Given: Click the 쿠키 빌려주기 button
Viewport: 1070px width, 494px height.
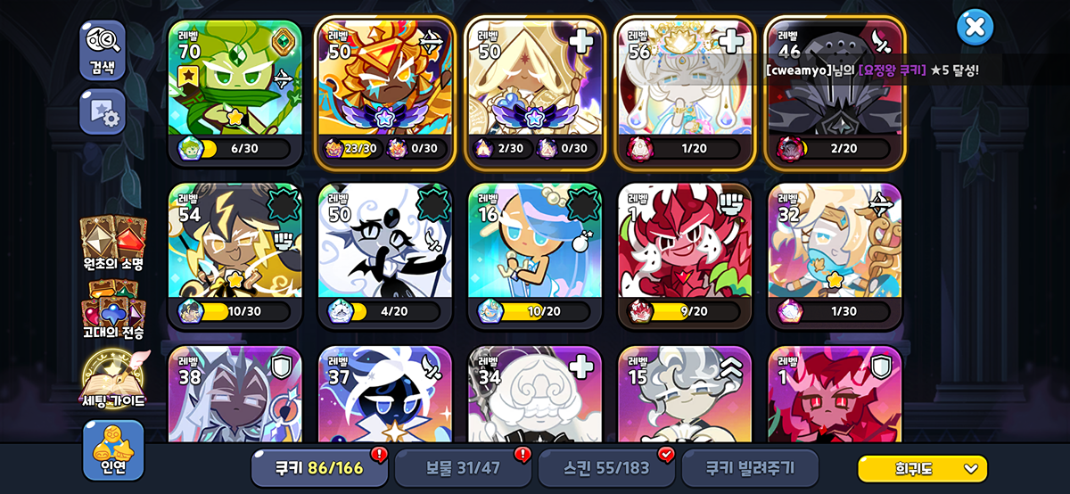Looking at the screenshot, I should (750, 468).
